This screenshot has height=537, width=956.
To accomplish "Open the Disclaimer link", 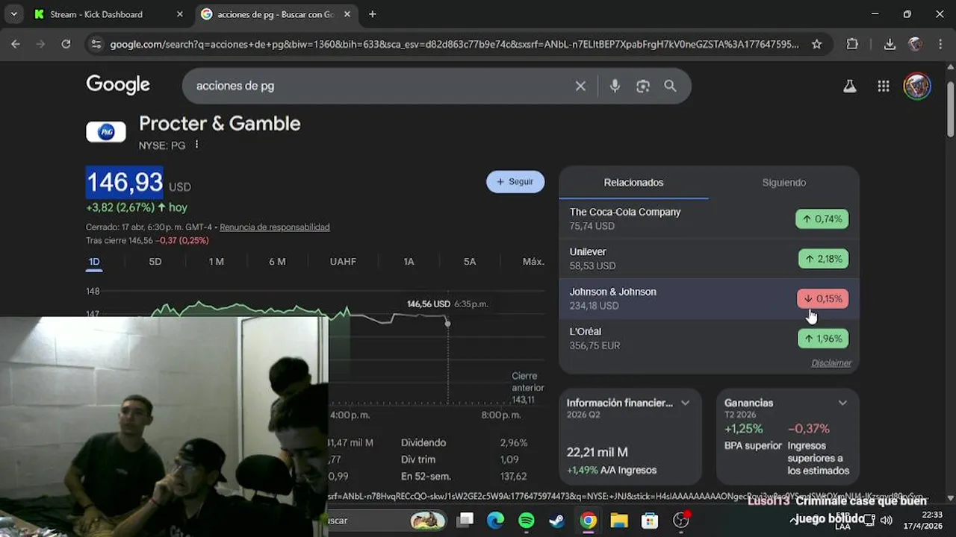I will pos(831,363).
